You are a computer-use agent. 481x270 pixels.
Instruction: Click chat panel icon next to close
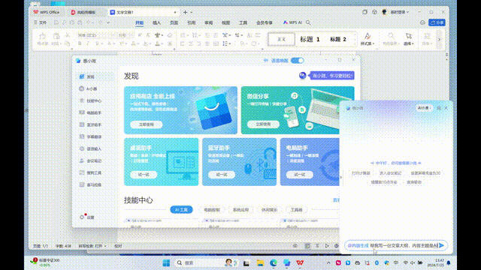pos(439,108)
